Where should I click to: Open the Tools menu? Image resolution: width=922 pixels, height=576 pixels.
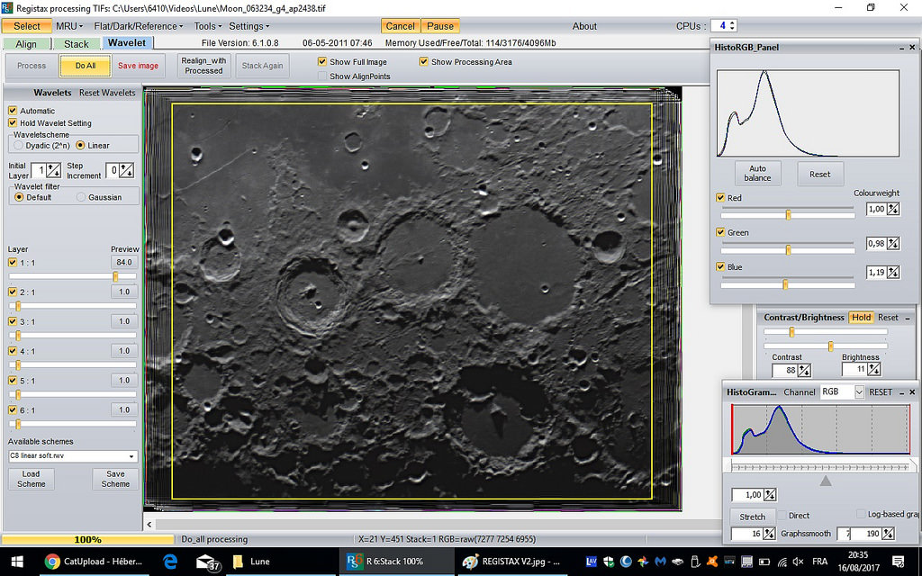[208, 26]
